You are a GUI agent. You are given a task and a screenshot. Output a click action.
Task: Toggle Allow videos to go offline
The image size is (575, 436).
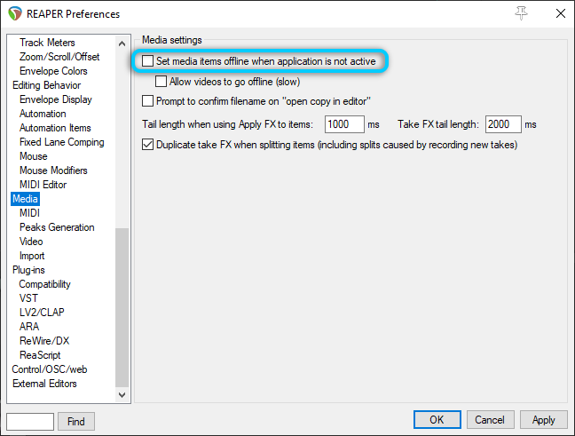[161, 81]
